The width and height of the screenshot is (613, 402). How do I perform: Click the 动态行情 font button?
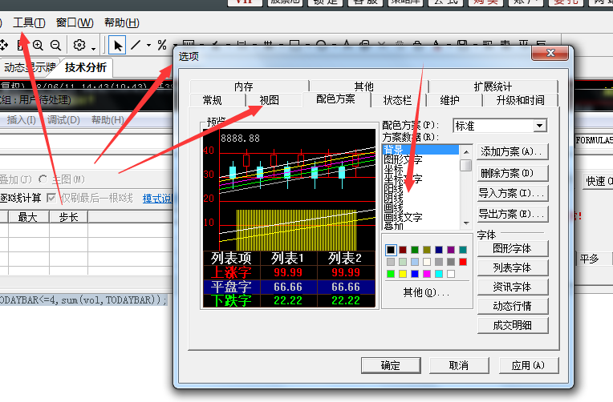tap(513, 306)
